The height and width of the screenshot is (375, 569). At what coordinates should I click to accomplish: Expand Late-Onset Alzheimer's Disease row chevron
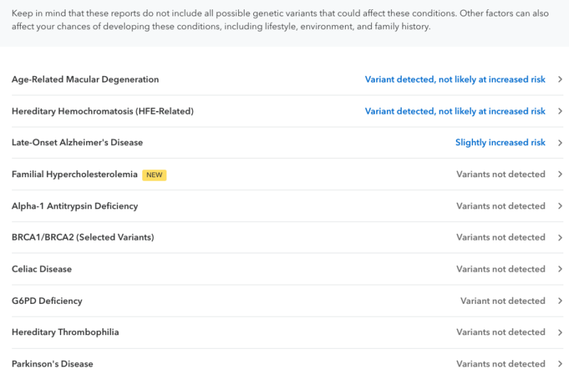pyautogui.click(x=560, y=142)
